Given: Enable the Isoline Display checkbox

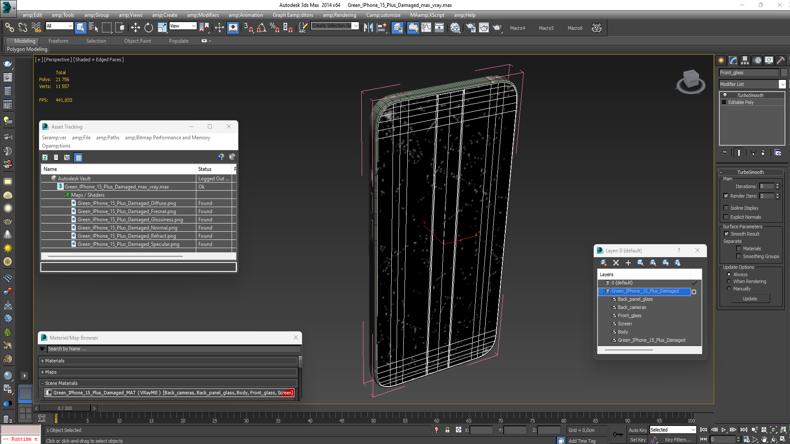Looking at the screenshot, I should [726, 208].
